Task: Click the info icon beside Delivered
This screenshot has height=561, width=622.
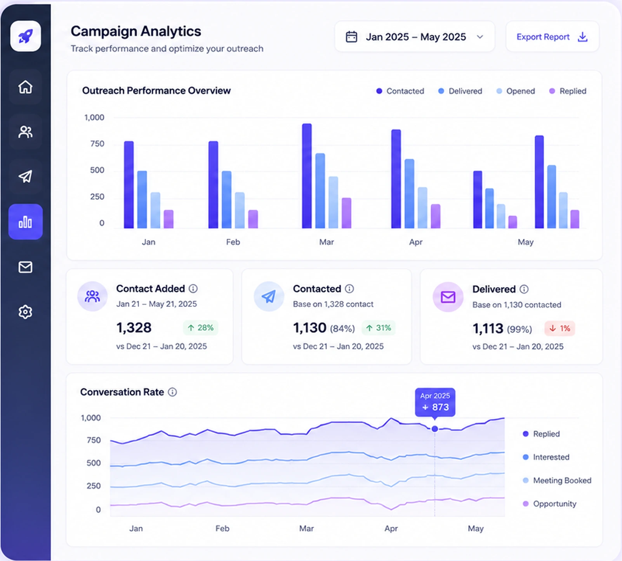Action: click(524, 289)
